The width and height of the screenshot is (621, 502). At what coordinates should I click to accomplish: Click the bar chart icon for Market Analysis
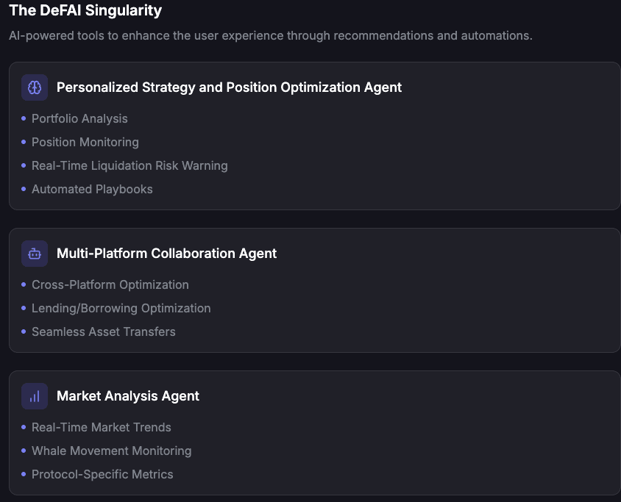point(35,396)
